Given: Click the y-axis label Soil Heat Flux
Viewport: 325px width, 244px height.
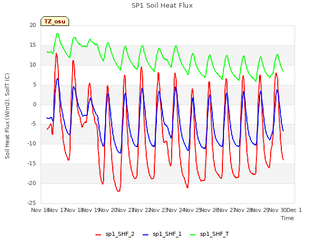Looking at the screenshot, I should point(7,116).
